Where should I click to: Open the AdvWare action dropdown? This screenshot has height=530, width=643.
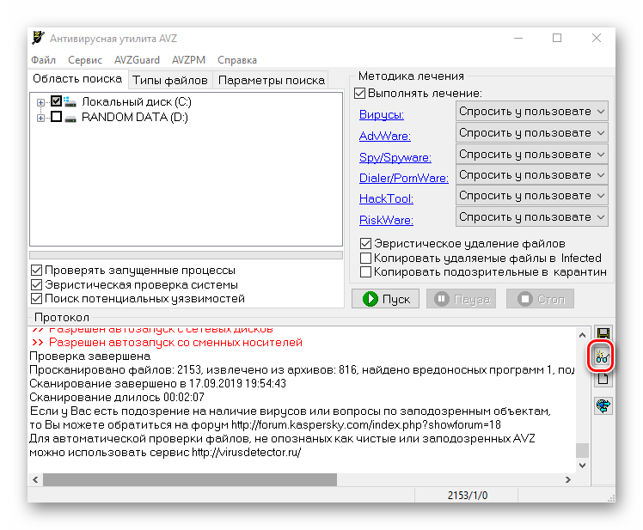click(531, 133)
